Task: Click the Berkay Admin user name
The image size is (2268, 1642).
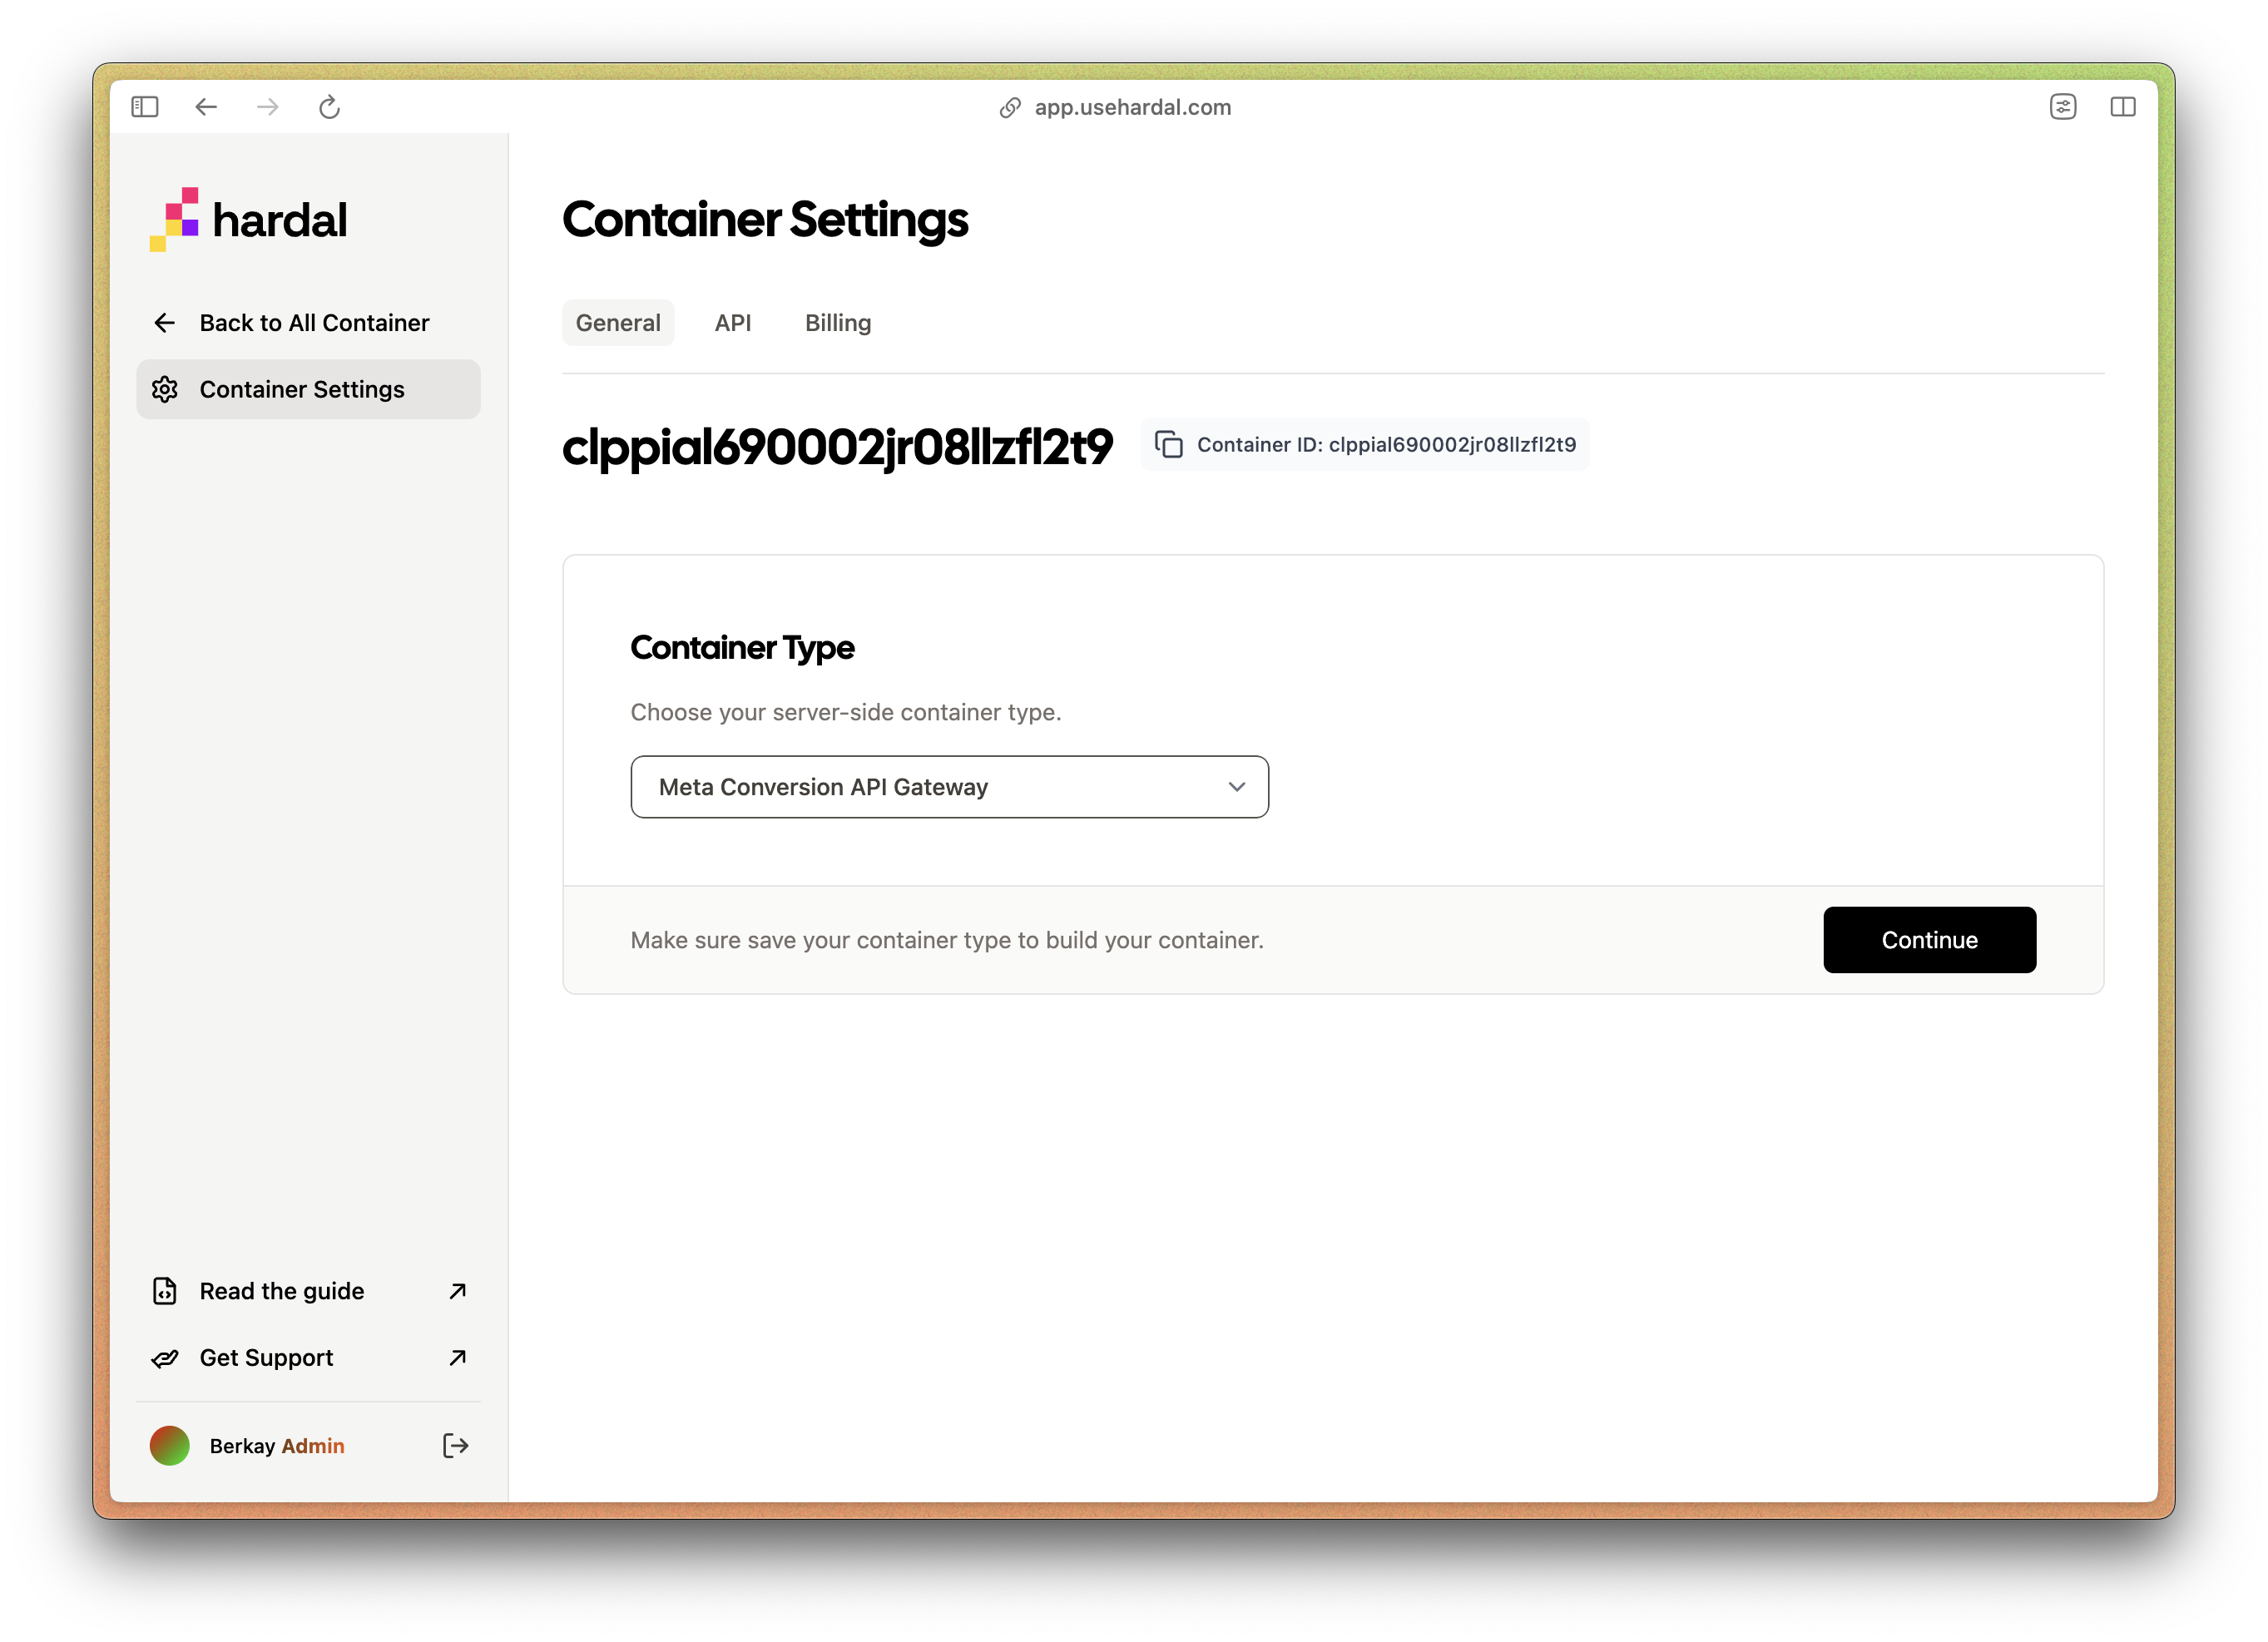Action: 277,1446
